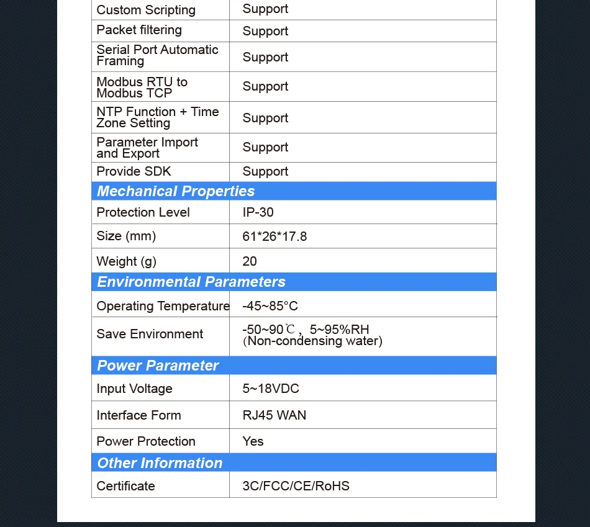Click the 'RJ45 WAN' value
The height and width of the screenshot is (527, 590).
point(275,415)
